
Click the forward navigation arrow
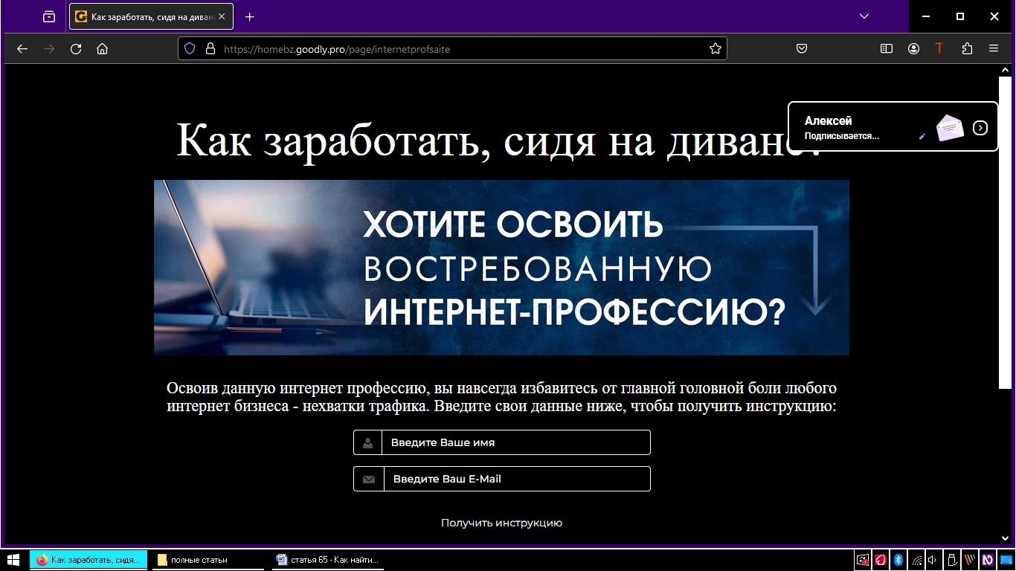tap(49, 49)
